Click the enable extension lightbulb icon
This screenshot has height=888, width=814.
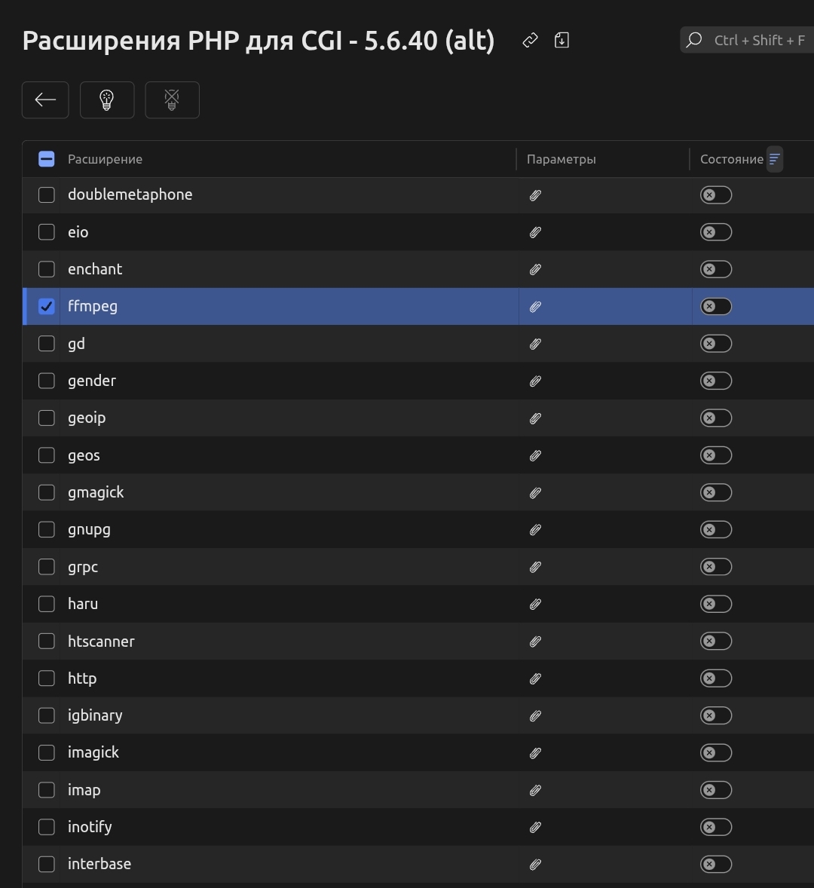tap(107, 100)
